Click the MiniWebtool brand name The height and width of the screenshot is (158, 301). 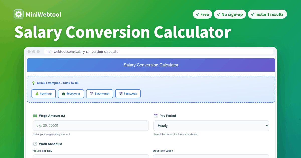(x=43, y=14)
